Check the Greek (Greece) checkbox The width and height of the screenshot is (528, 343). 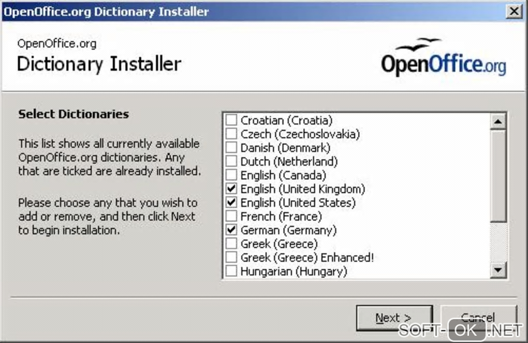click(231, 244)
